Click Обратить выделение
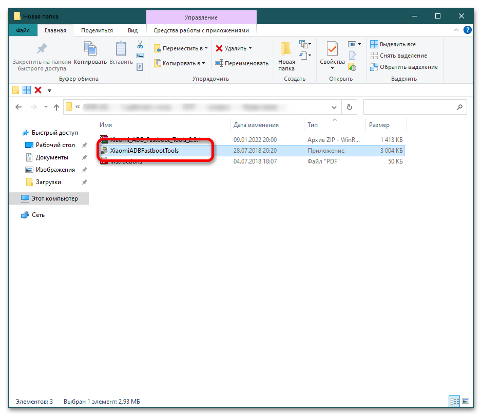The height and width of the screenshot is (416, 482). click(404, 67)
